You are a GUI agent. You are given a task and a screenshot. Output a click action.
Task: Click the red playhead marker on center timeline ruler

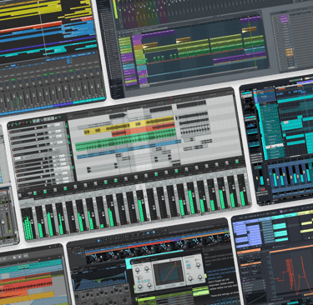click(x=171, y=98)
